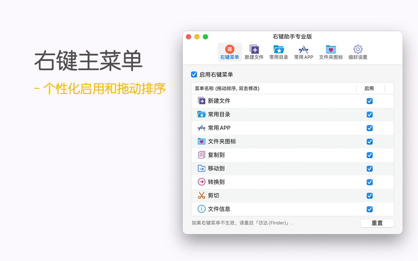Disable the 剪切 row checkbox
Image resolution: width=418 pixels, height=261 pixels.
[x=370, y=196]
